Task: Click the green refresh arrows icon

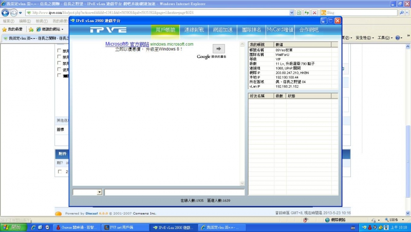Action: pyautogui.click(x=307, y=12)
